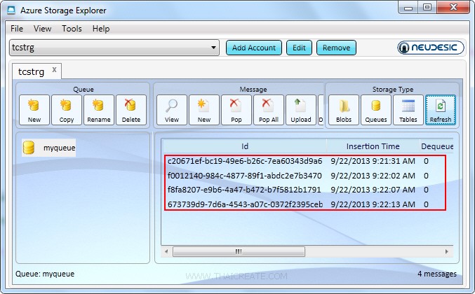The image size is (475, 294).
Task: Click insertion time 9/22/2013 9:22:13 AM
Action: click(373, 204)
